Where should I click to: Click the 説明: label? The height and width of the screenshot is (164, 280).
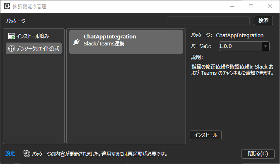[197, 57]
